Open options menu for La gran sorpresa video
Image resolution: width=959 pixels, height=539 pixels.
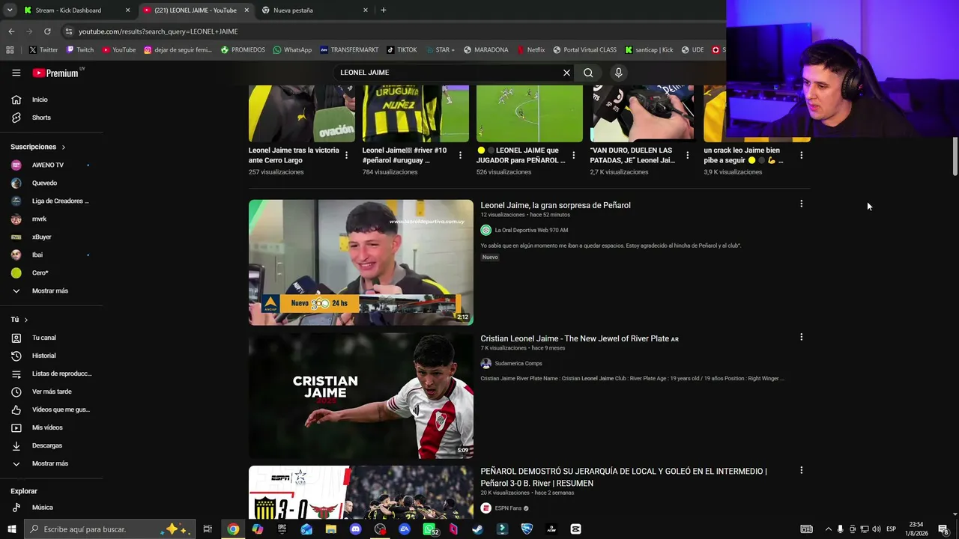coord(801,204)
